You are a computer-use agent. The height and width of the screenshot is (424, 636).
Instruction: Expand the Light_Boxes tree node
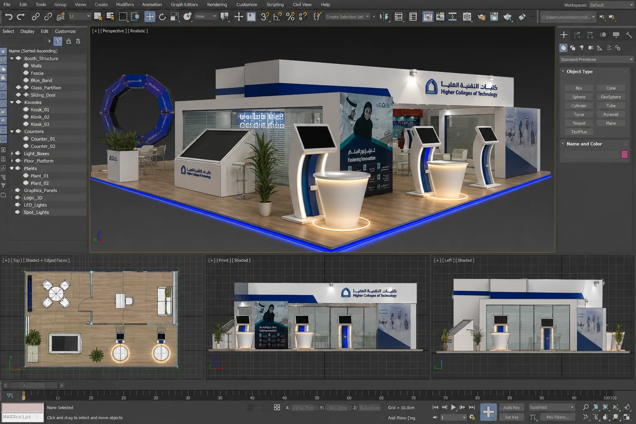tap(12, 154)
